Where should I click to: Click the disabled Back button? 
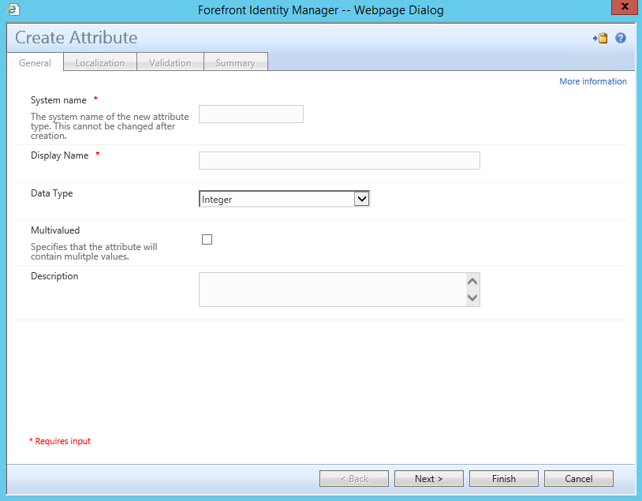point(353,478)
